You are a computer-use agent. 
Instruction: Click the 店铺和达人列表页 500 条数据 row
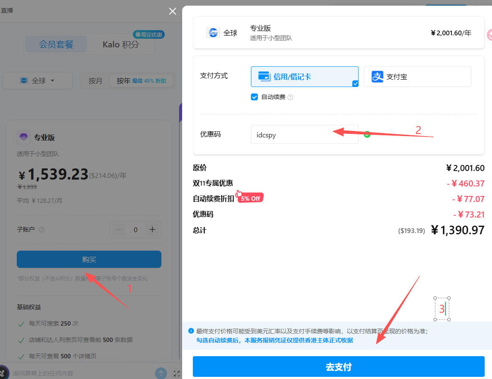(75, 340)
